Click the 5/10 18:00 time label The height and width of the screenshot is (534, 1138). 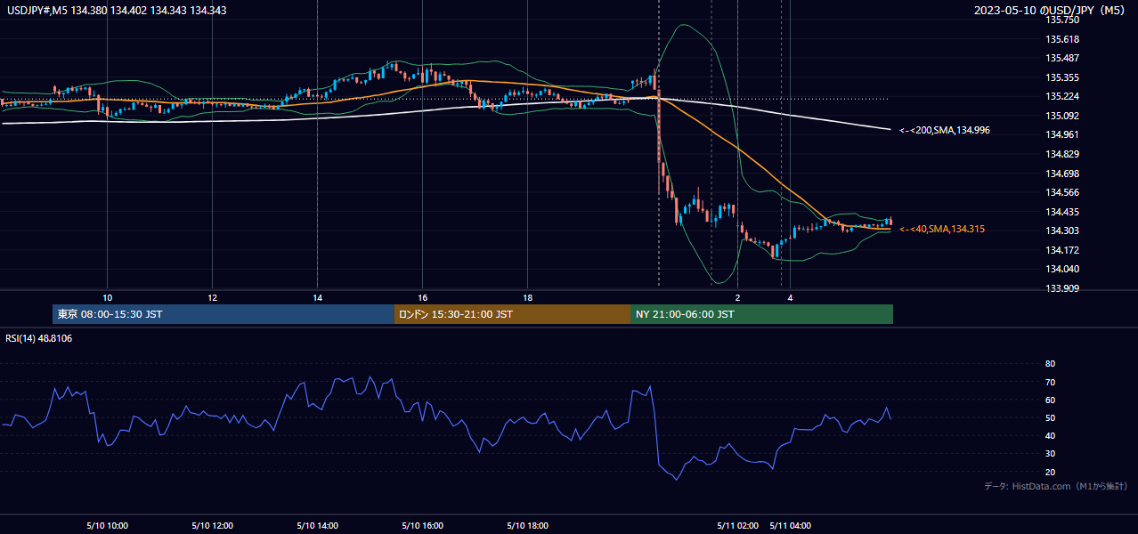coord(527,526)
